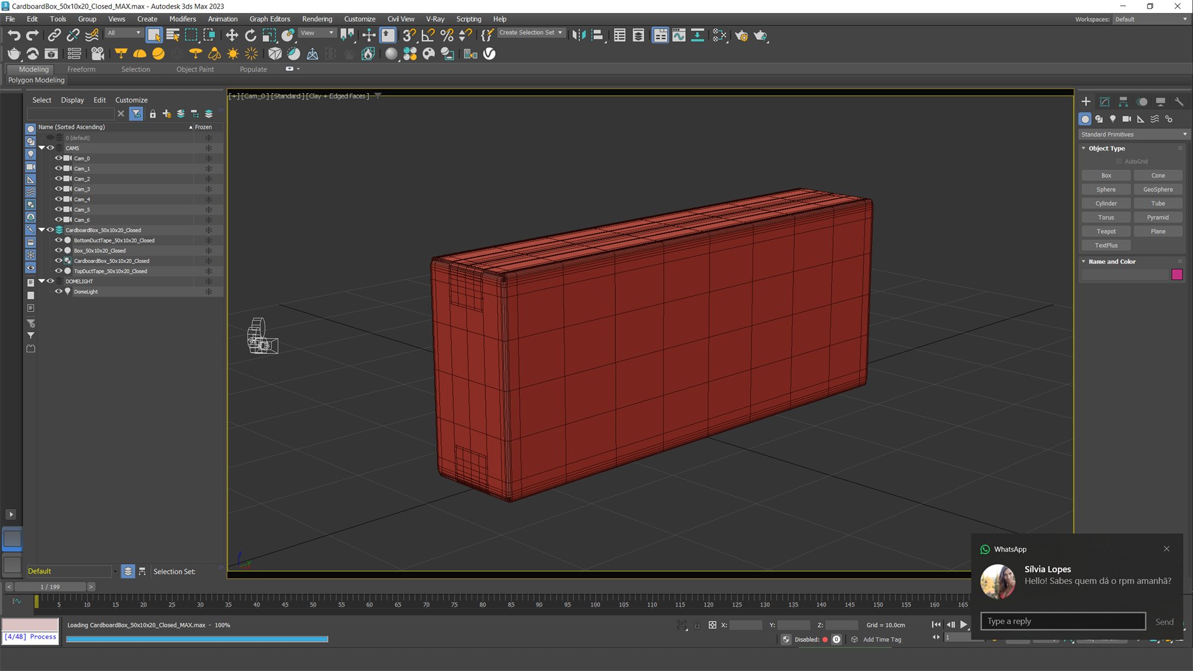Enable the AutoGrid checkbox
This screenshot has height=671, width=1193.
point(1119,162)
